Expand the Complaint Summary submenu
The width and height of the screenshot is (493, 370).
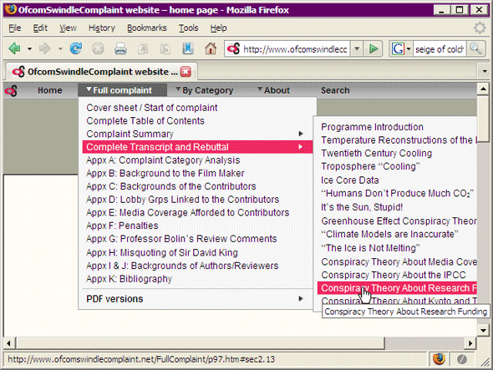pos(197,134)
